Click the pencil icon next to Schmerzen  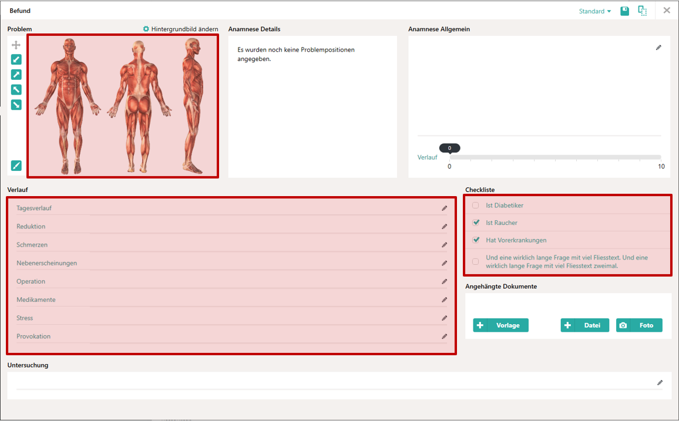tap(444, 245)
